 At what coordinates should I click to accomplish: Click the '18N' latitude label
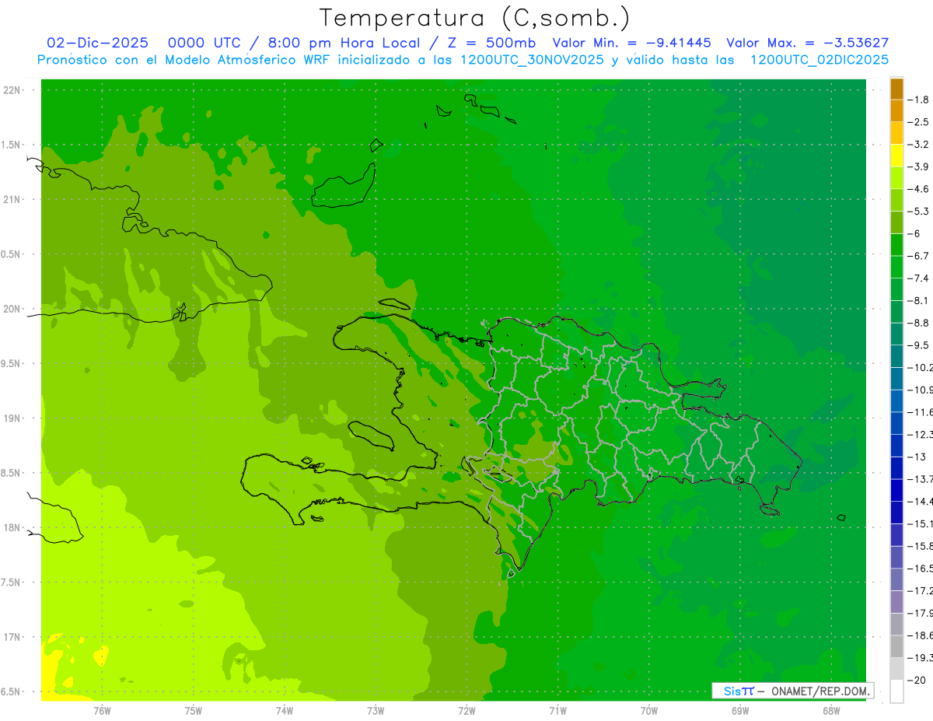coord(11,527)
